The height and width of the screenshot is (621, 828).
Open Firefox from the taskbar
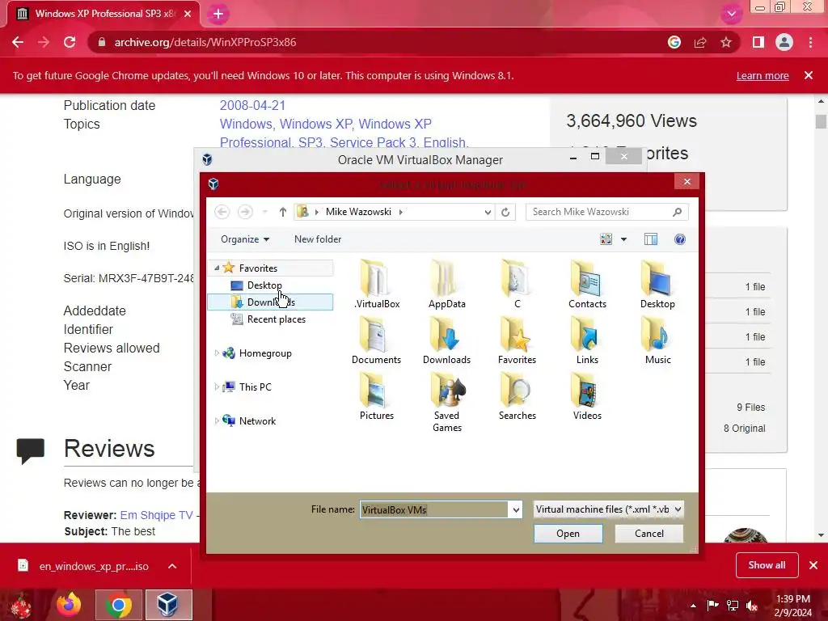tap(70, 605)
